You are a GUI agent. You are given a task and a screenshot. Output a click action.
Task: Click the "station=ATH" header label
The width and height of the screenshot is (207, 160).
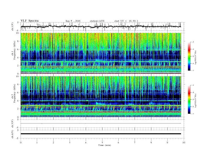[x=97, y=21]
